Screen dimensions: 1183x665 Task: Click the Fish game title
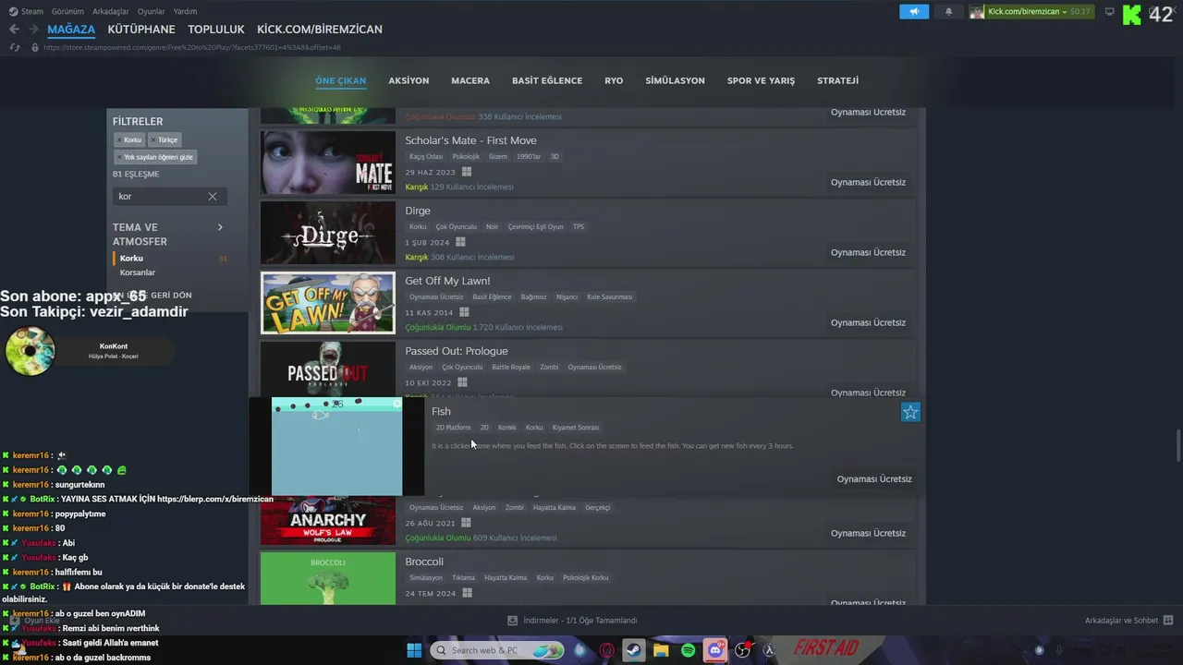(x=442, y=412)
